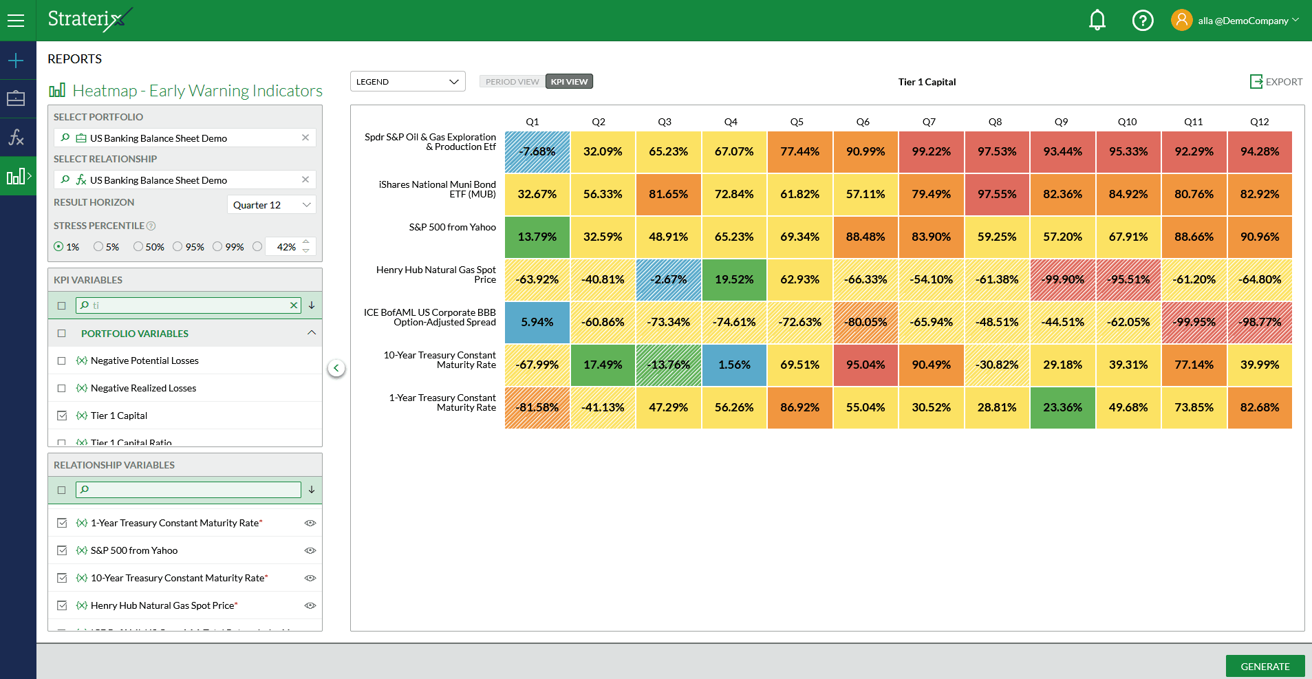Open the portfolio briefcase sidebar icon
Viewport: 1312px width, 679px height.
[16, 98]
